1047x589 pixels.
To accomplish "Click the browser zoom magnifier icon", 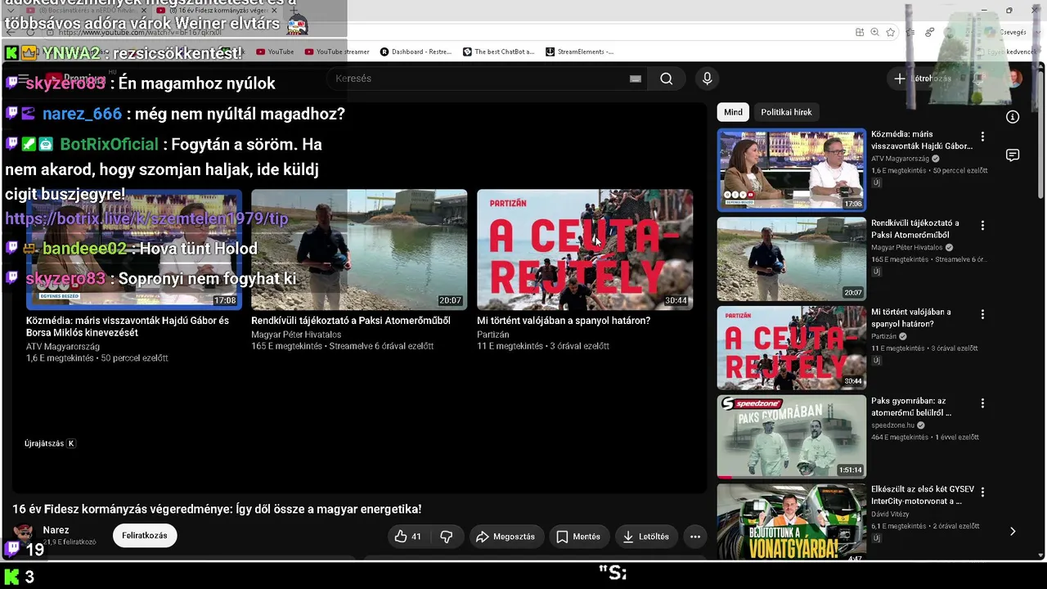I will tap(874, 32).
